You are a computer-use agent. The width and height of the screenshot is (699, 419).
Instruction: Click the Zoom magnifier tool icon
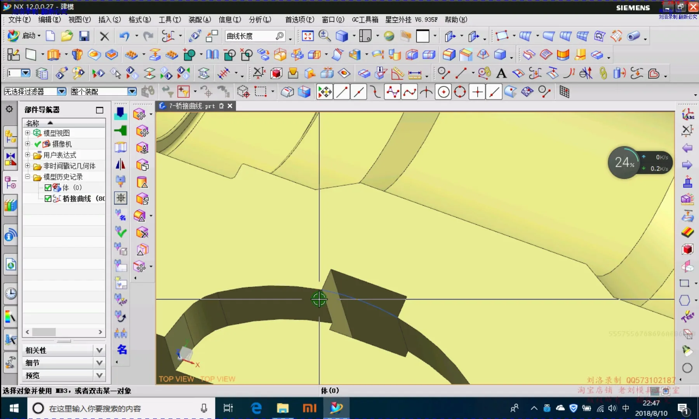(x=324, y=36)
